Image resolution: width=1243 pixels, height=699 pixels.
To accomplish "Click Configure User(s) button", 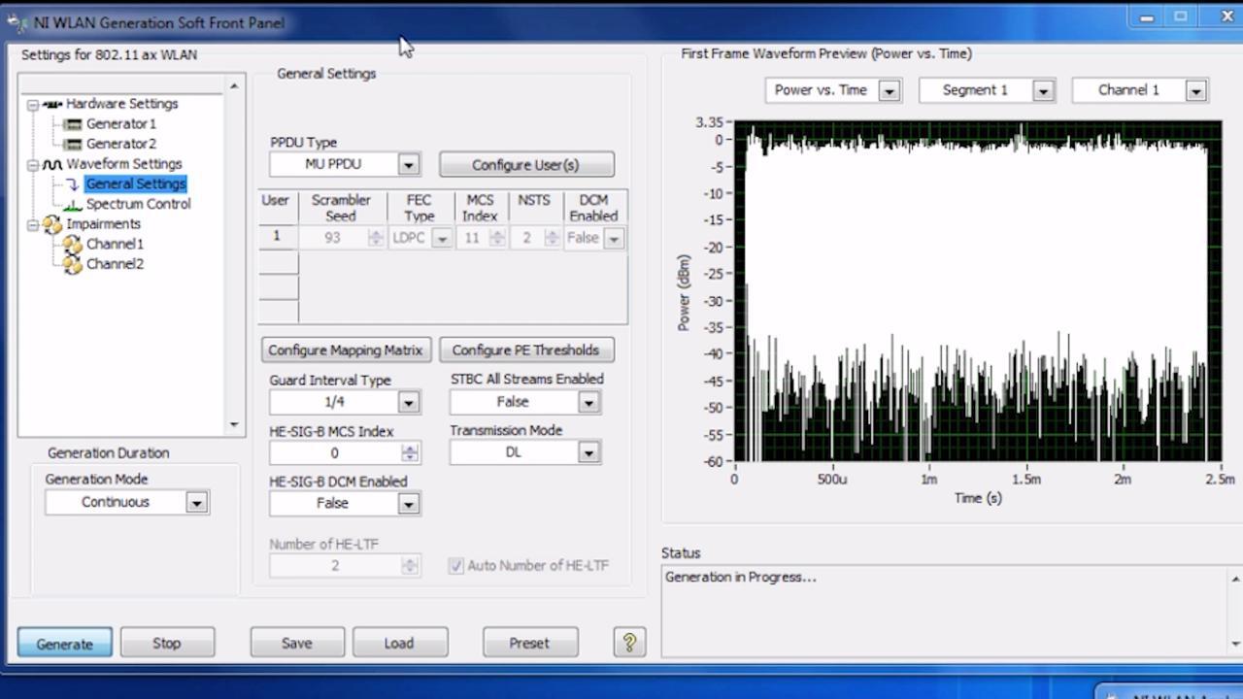I will 525,165.
